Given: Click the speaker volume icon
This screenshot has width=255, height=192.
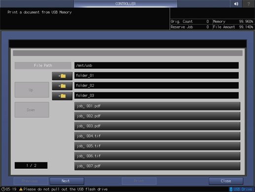Looking at the screenshot, I should pos(236,3).
